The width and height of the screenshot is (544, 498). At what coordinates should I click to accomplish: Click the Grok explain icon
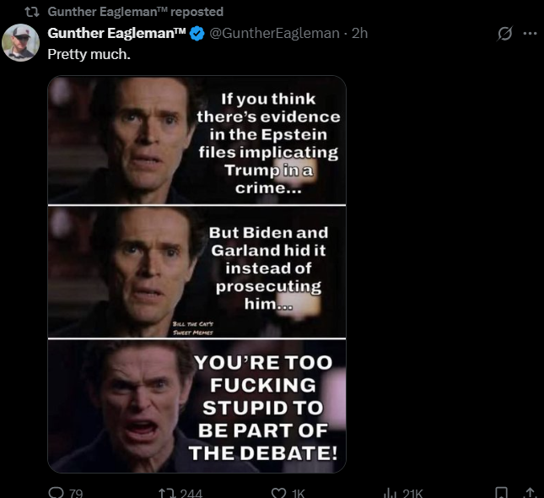[x=505, y=34]
